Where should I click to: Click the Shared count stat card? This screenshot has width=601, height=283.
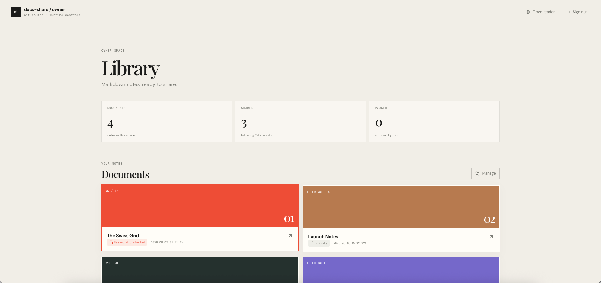click(x=300, y=122)
